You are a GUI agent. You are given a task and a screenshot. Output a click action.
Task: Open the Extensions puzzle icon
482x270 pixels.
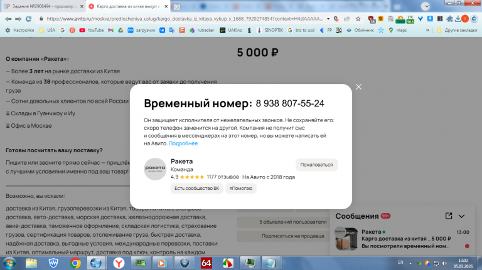450,19
